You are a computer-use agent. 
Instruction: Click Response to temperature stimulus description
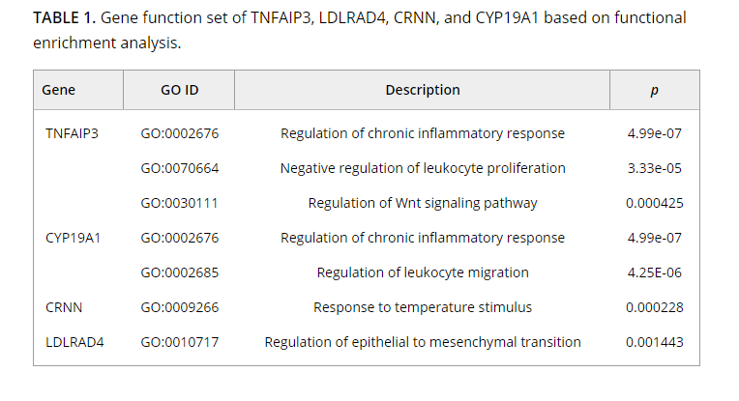[x=423, y=308]
